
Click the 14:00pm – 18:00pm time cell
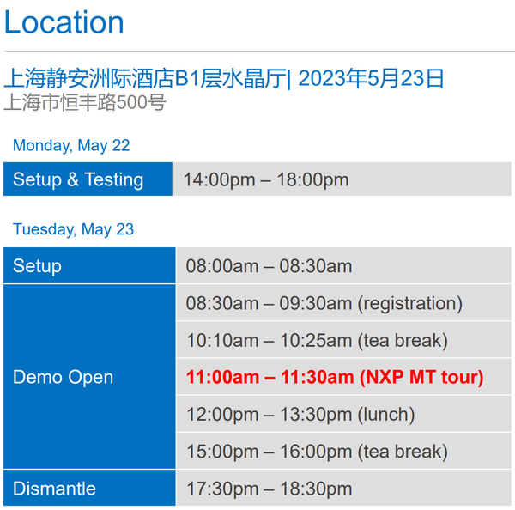pos(266,179)
